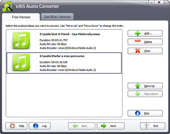Click the Log button label
Viewport: 170px width, 134px height.
coord(44,126)
